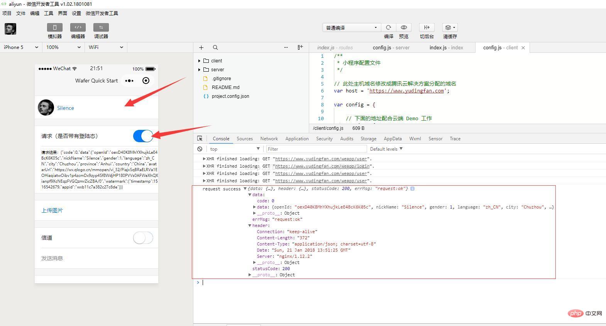Open the .gitignore file
This screenshot has height=326, width=606.
point(221,79)
